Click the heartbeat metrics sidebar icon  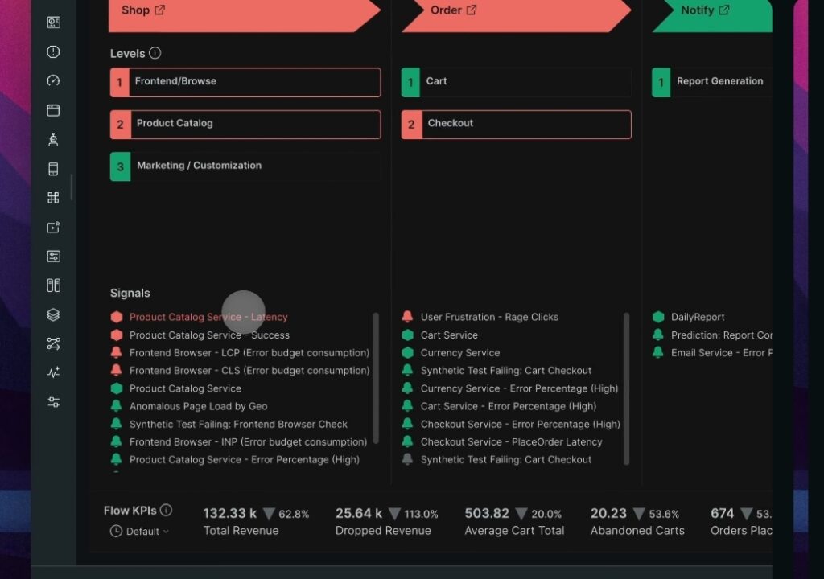click(53, 372)
